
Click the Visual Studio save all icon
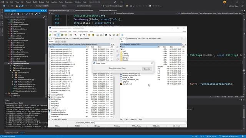pos(22,6)
